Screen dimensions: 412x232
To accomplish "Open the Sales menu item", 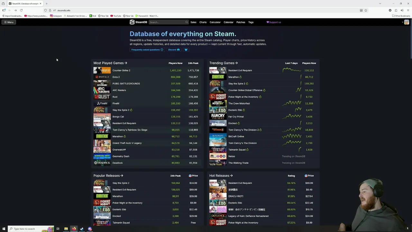I will (193, 22).
